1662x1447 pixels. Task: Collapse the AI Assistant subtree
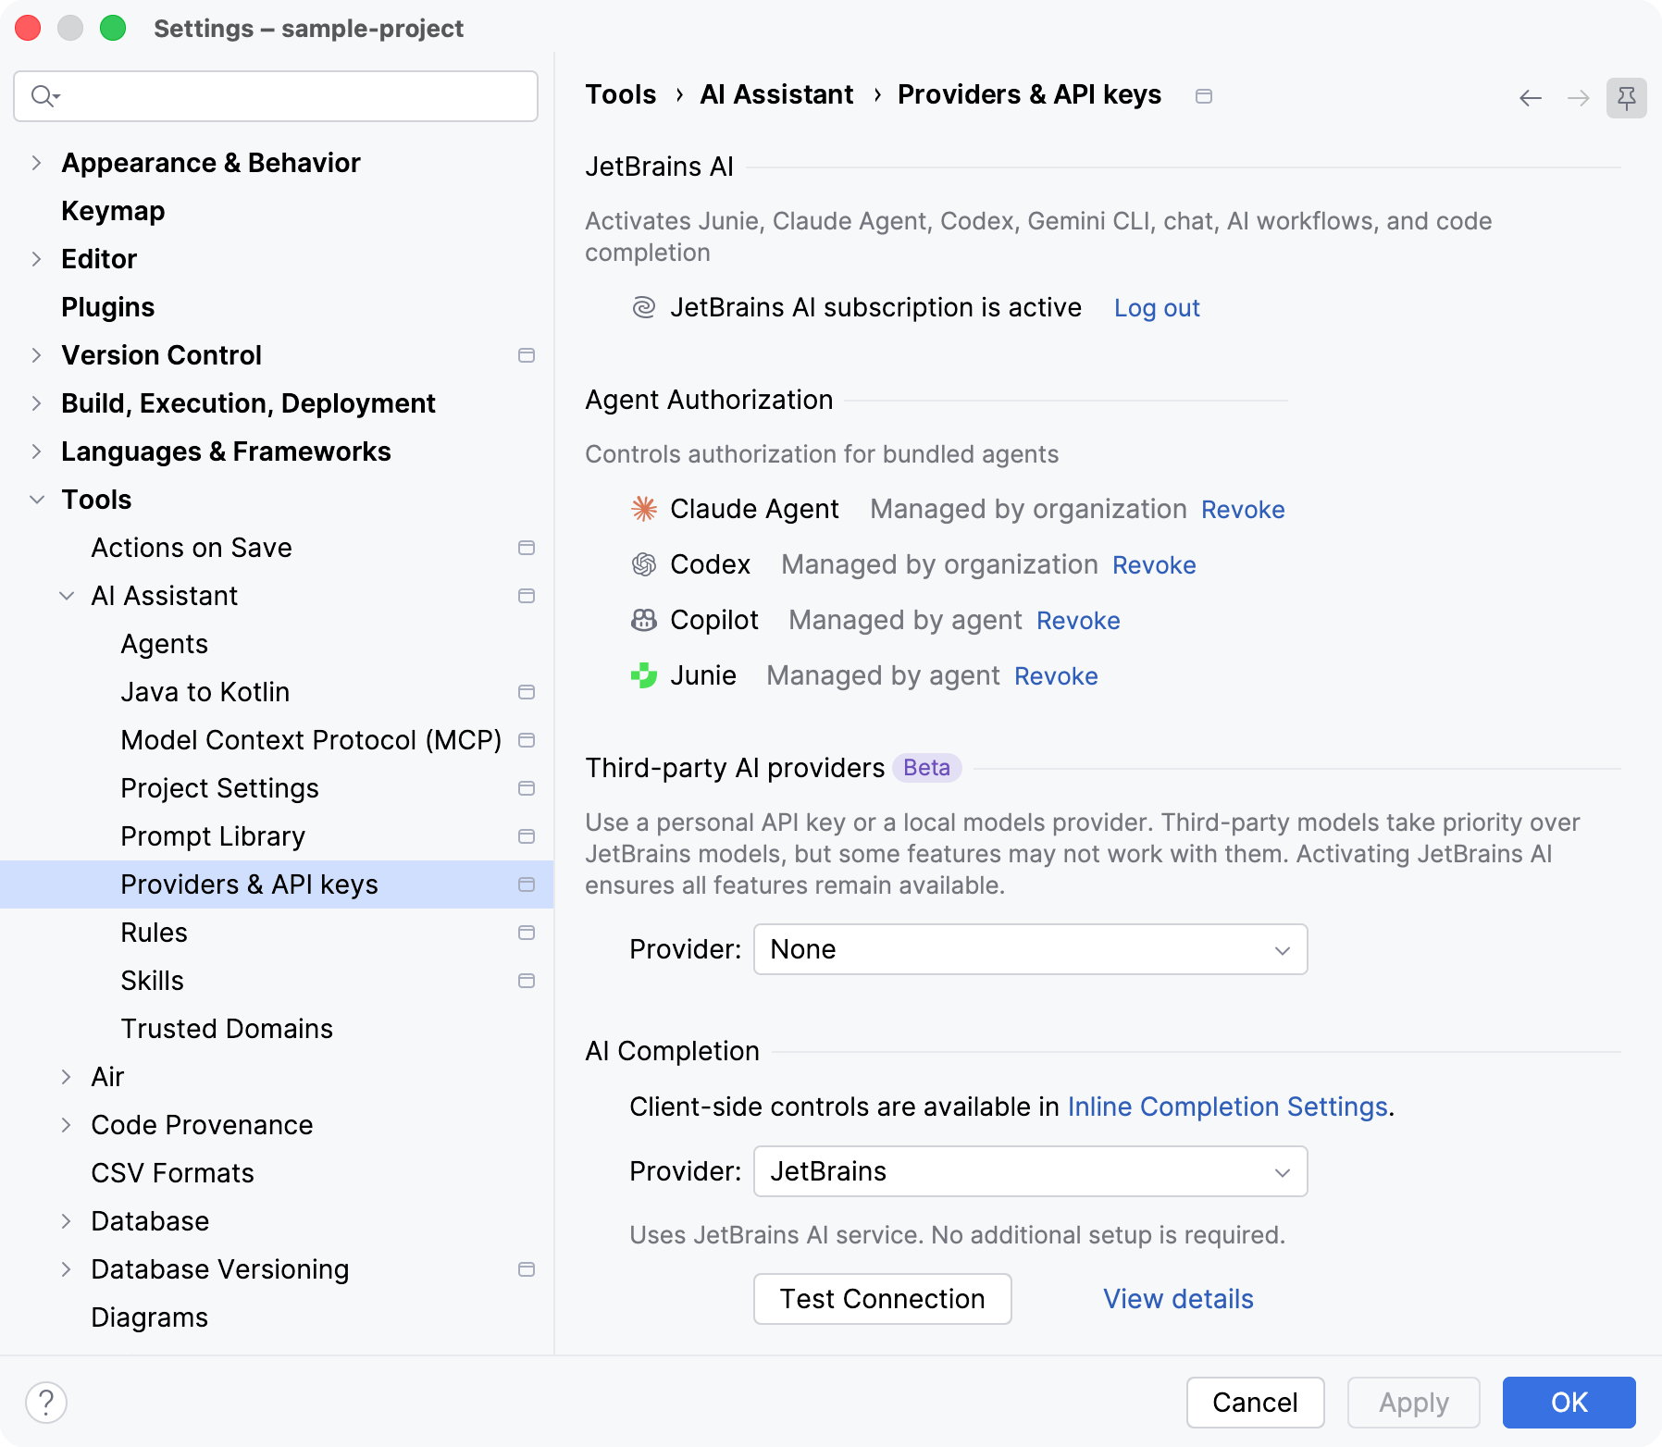[x=67, y=596]
